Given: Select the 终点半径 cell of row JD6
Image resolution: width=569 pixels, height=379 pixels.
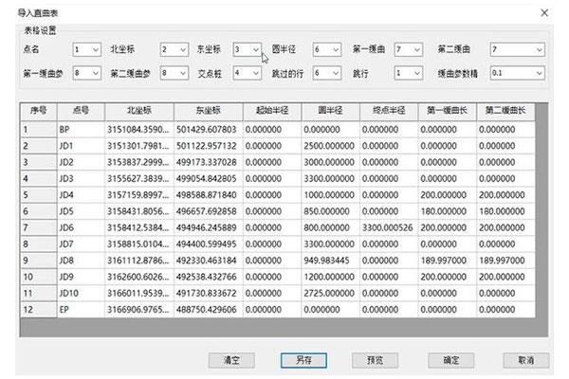Looking at the screenshot, I should [399, 229].
